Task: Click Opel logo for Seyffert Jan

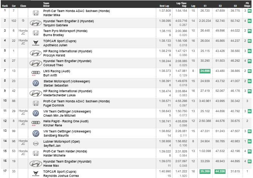Action: pos(36,143)
